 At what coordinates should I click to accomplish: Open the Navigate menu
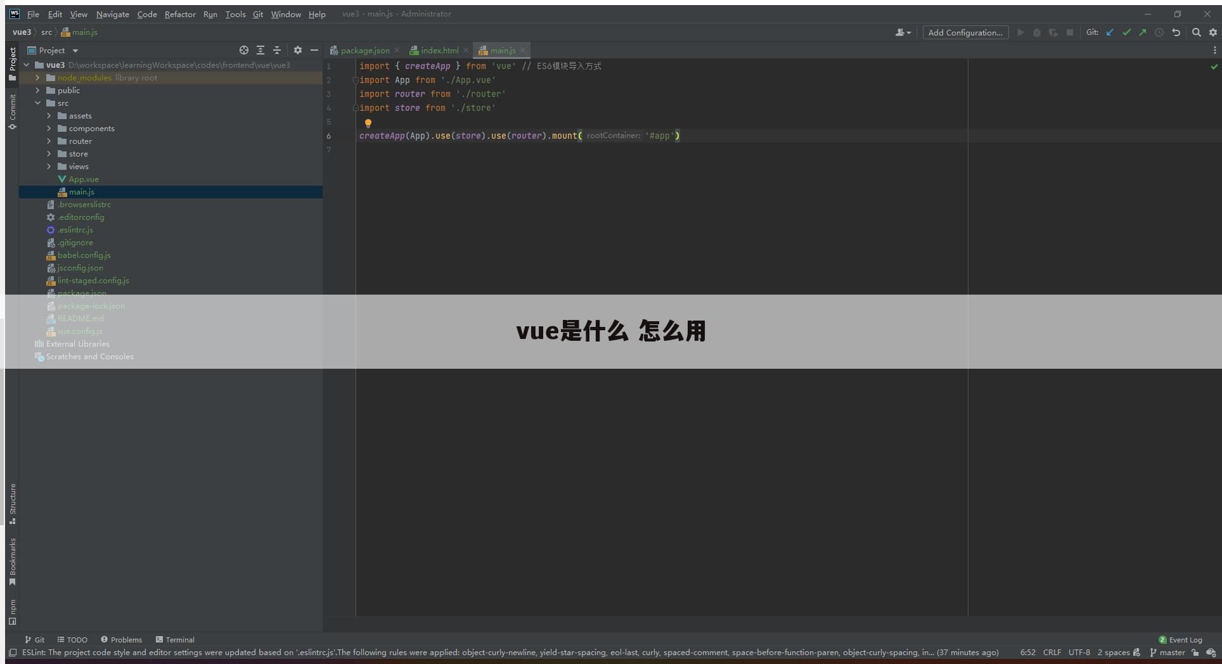tap(112, 14)
